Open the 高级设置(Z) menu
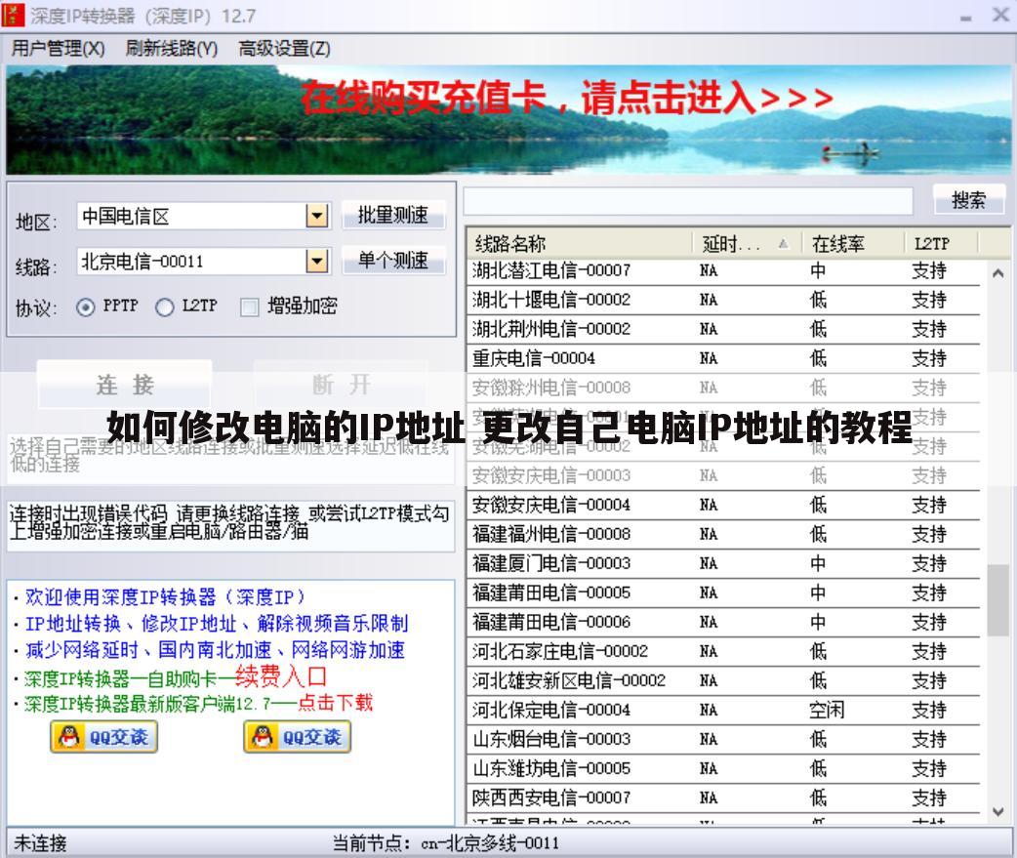 click(285, 49)
